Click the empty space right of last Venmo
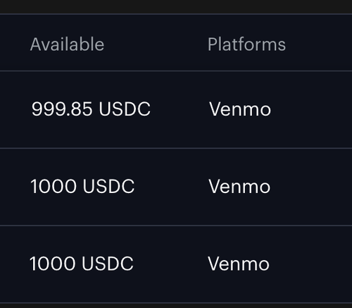The height and width of the screenshot is (308, 352). click(310, 264)
